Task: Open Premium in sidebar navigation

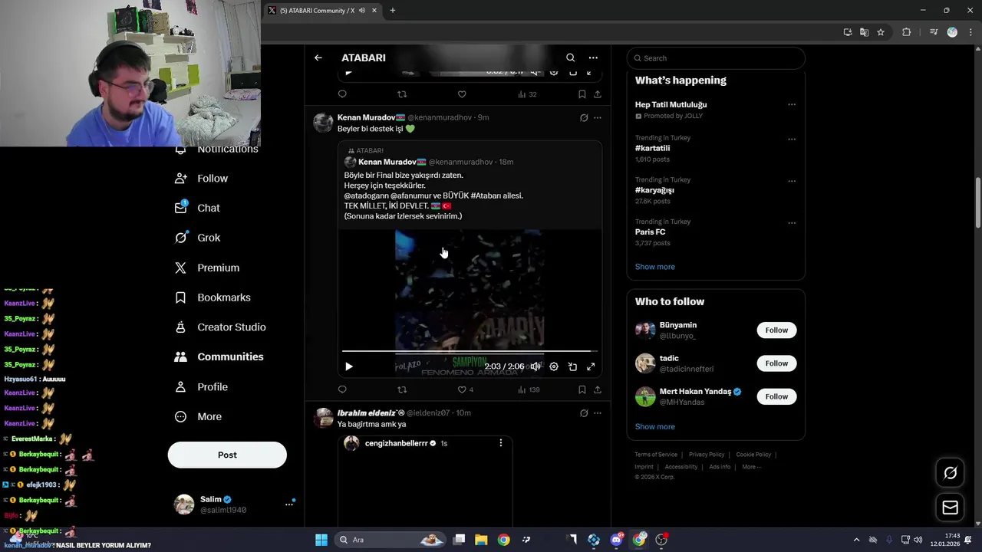Action: pyautogui.click(x=207, y=268)
